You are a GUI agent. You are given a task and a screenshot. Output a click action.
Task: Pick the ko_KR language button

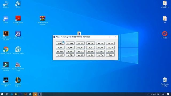110,47
